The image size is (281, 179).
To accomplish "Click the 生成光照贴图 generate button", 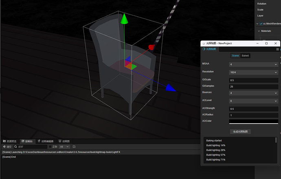I will click(240, 131).
